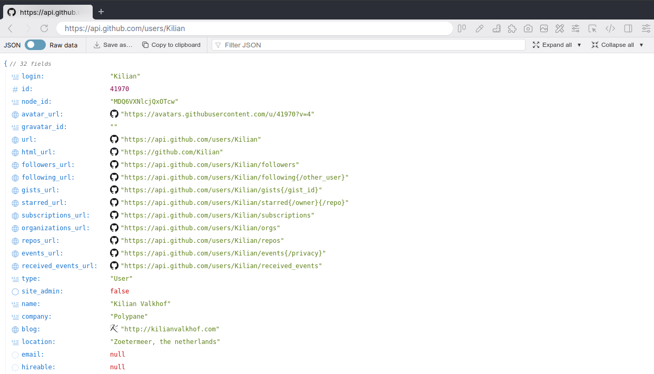The width and height of the screenshot is (654, 374).
Task: Select the pencil/color picker toolbar icon
Action: coord(479,28)
